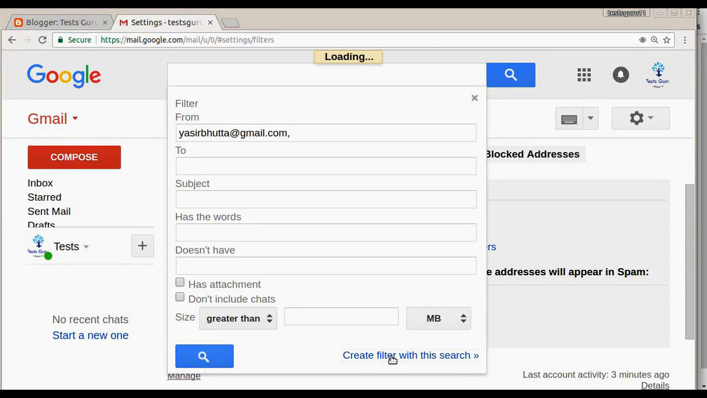Click the blue Gmail search button at top

tap(511, 75)
